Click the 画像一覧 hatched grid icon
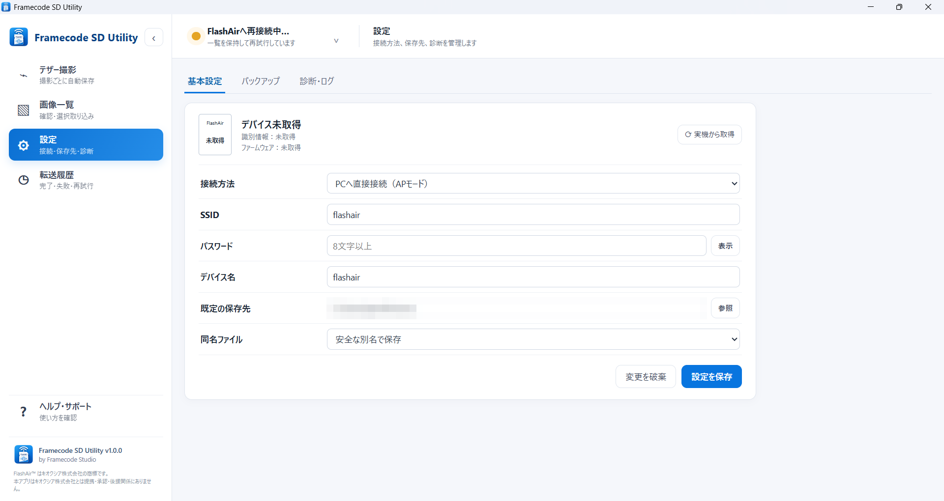 23,110
